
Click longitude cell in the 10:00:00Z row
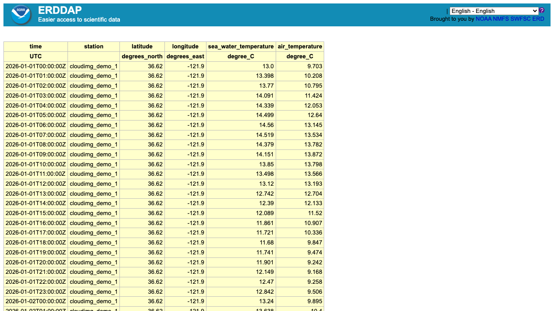(x=185, y=164)
